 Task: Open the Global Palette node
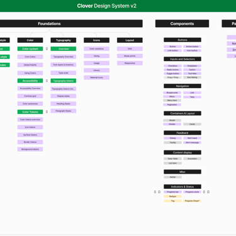click(x=30, y=65)
